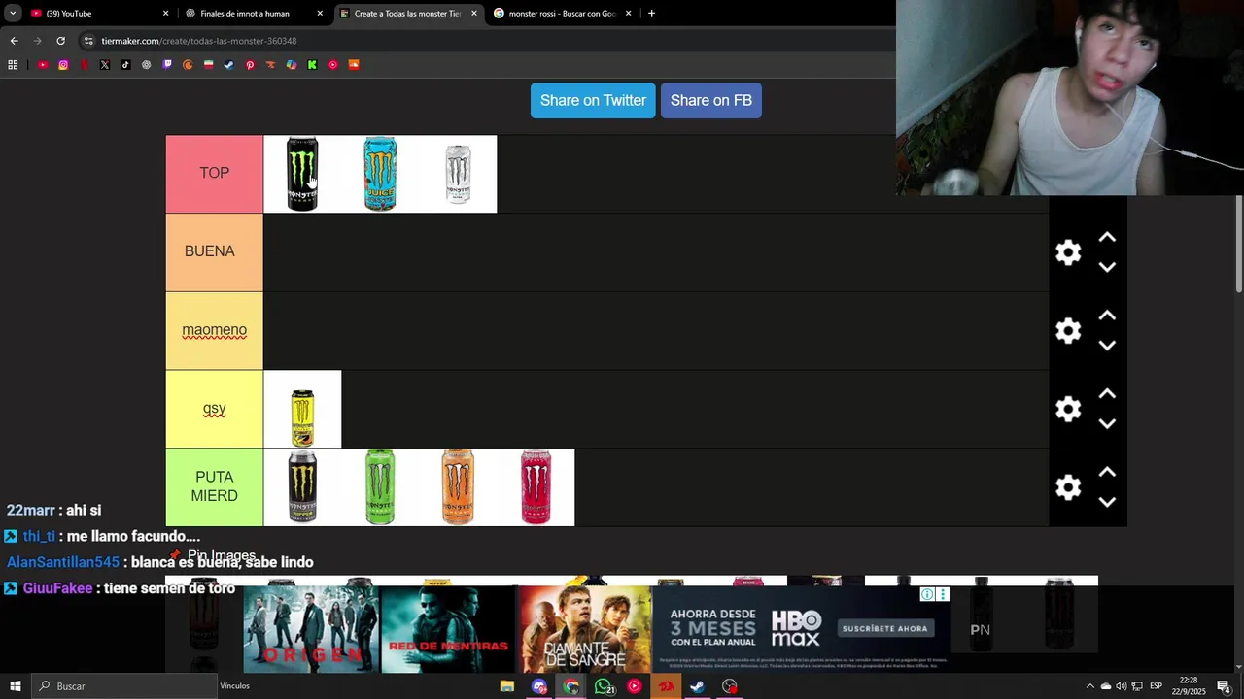Image resolution: width=1244 pixels, height=699 pixels.
Task: Select yellow Monster can in gsy tier
Action: 302,409
